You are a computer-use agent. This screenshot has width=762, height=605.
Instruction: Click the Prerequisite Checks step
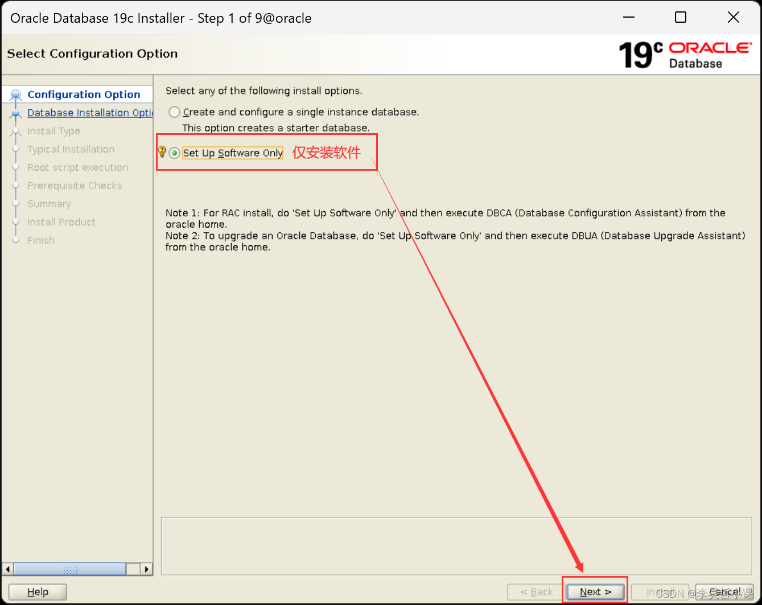point(75,186)
